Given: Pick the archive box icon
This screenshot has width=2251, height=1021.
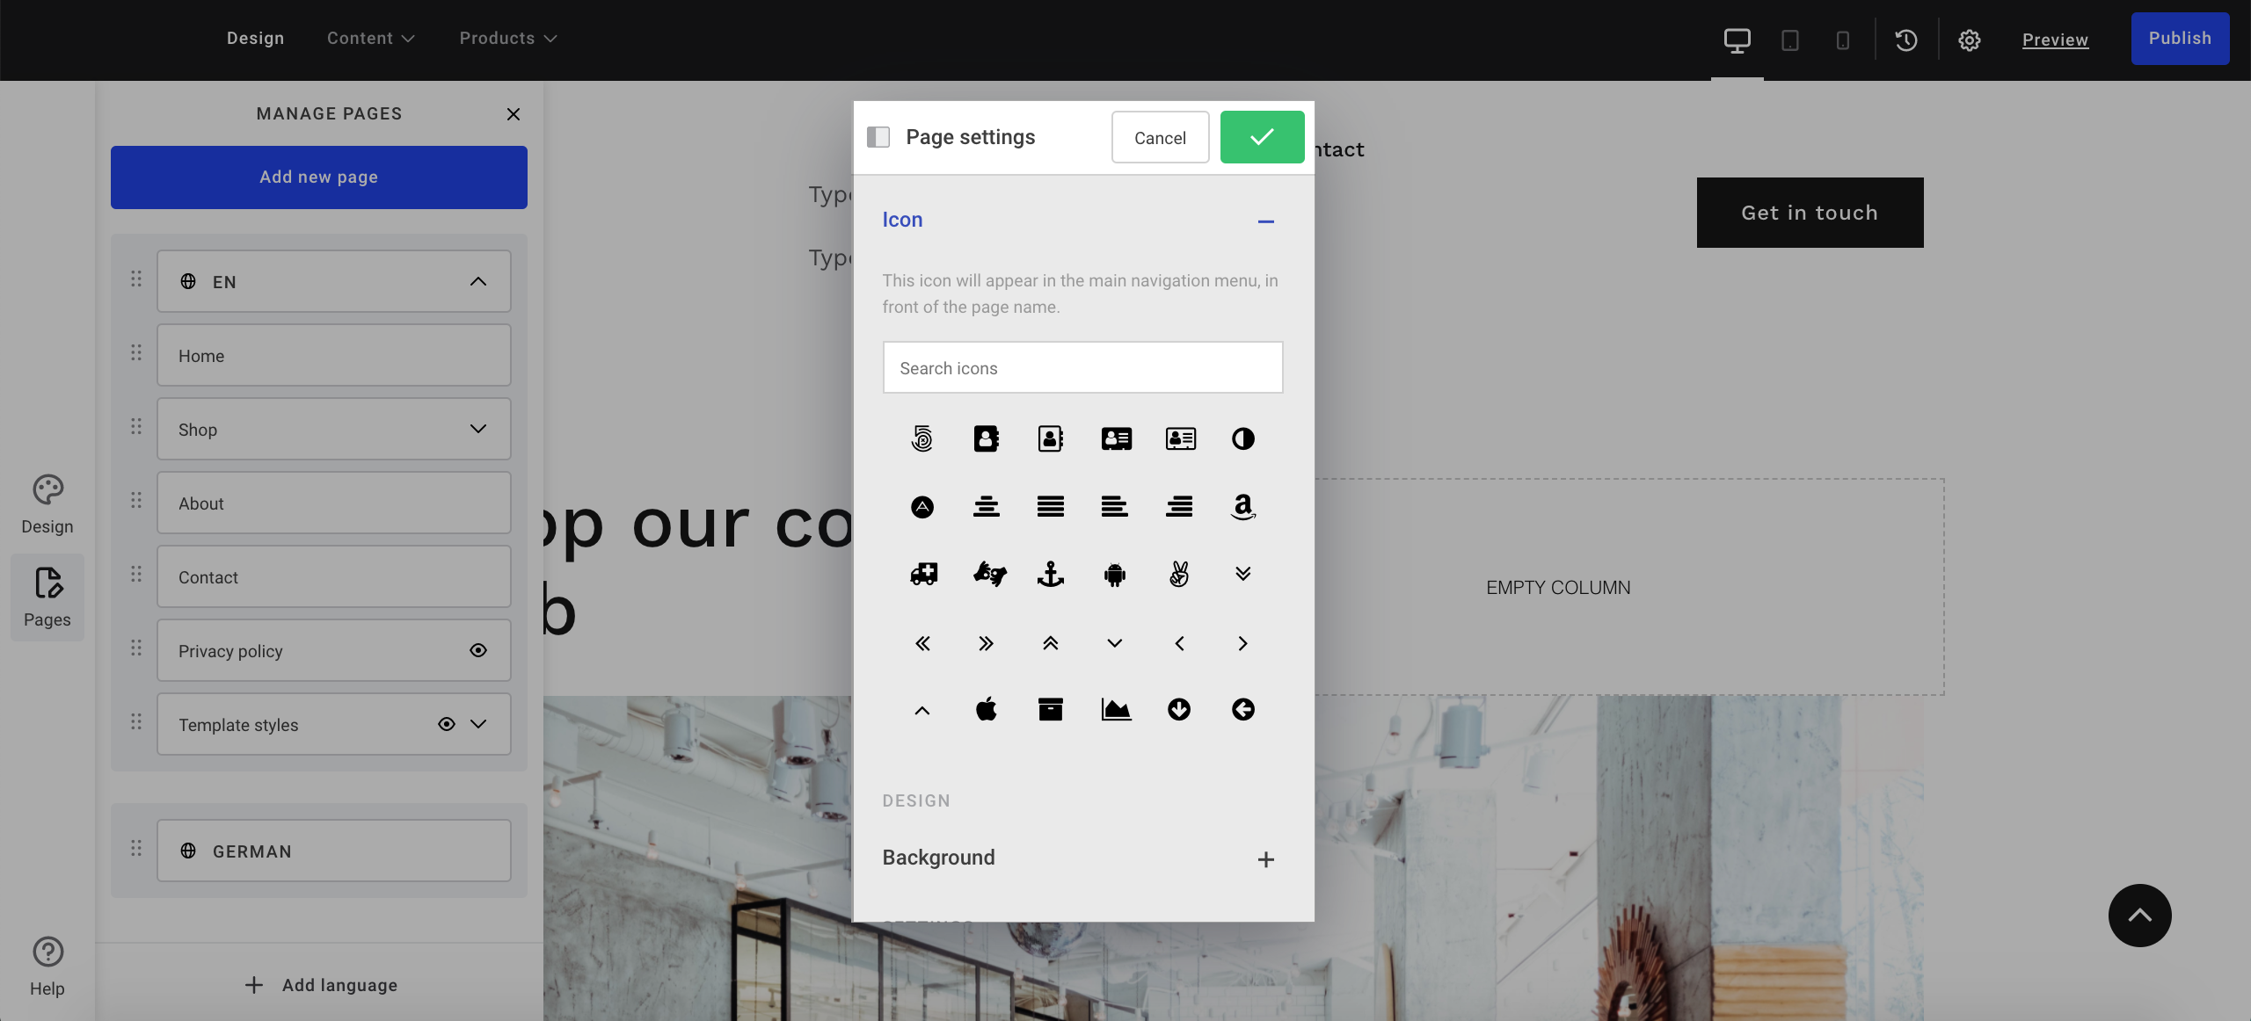Looking at the screenshot, I should point(1050,708).
